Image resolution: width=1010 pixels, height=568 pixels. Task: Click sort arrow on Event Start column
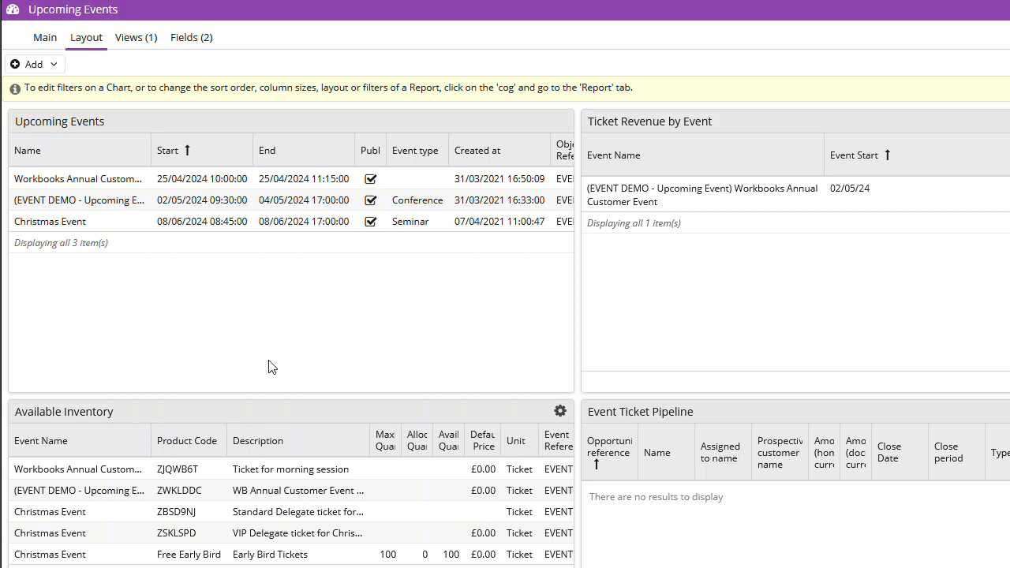(887, 155)
